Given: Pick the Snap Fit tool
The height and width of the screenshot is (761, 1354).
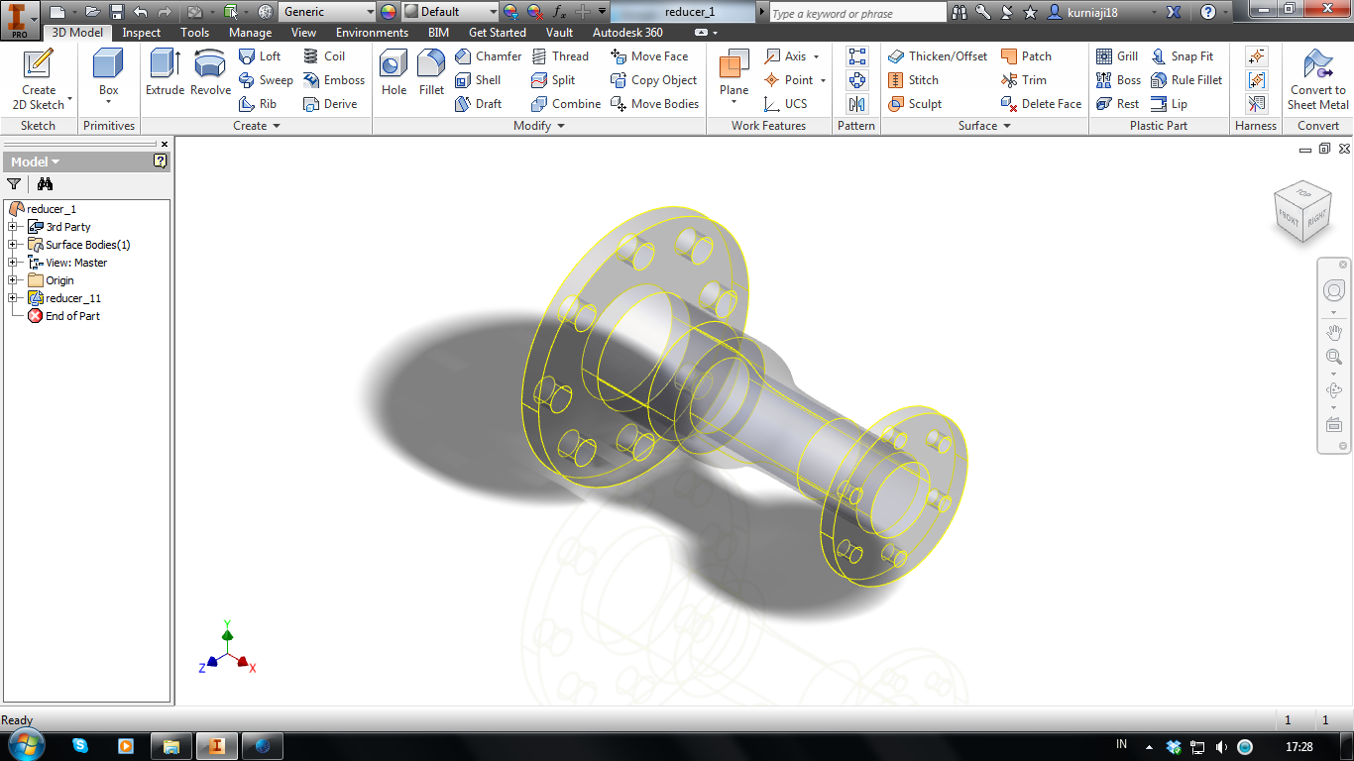Looking at the screenshot, I should pos(1183,56).
